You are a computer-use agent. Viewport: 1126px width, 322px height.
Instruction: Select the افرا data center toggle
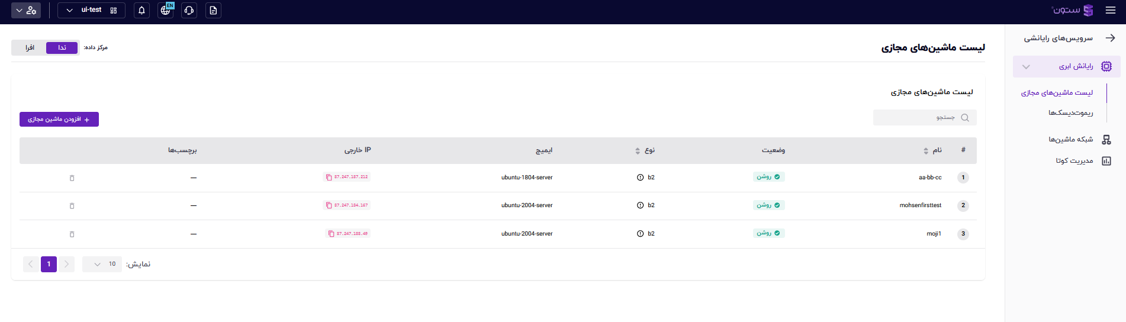30,48
